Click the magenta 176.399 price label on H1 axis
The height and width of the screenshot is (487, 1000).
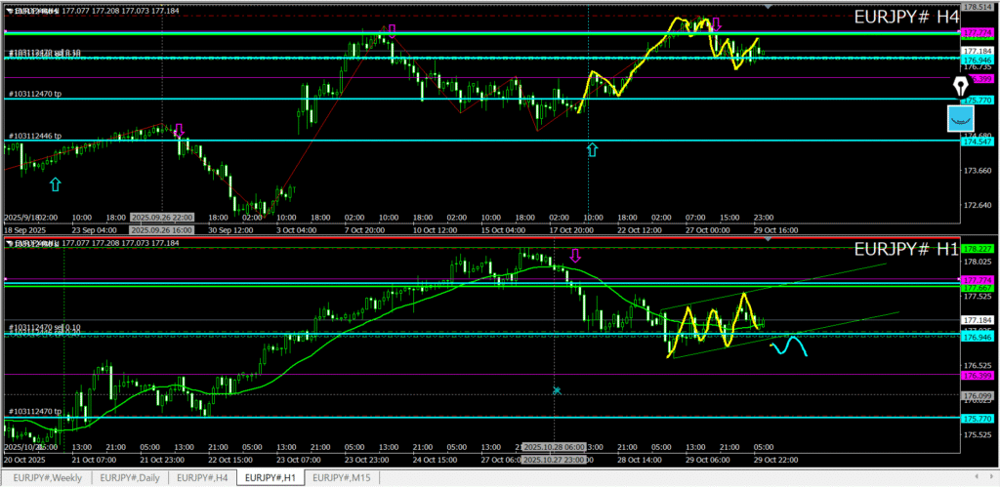coord(978,375)
